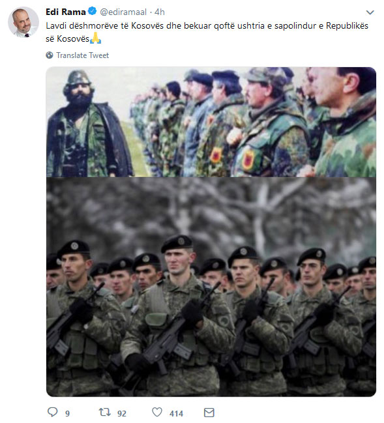Click Translate Tweet link
The image size is (384, 423).
82,55
